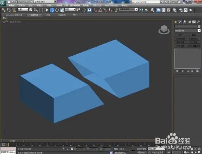
Task: Select the Bind to Space Warp tool
Action: (14, 10)
